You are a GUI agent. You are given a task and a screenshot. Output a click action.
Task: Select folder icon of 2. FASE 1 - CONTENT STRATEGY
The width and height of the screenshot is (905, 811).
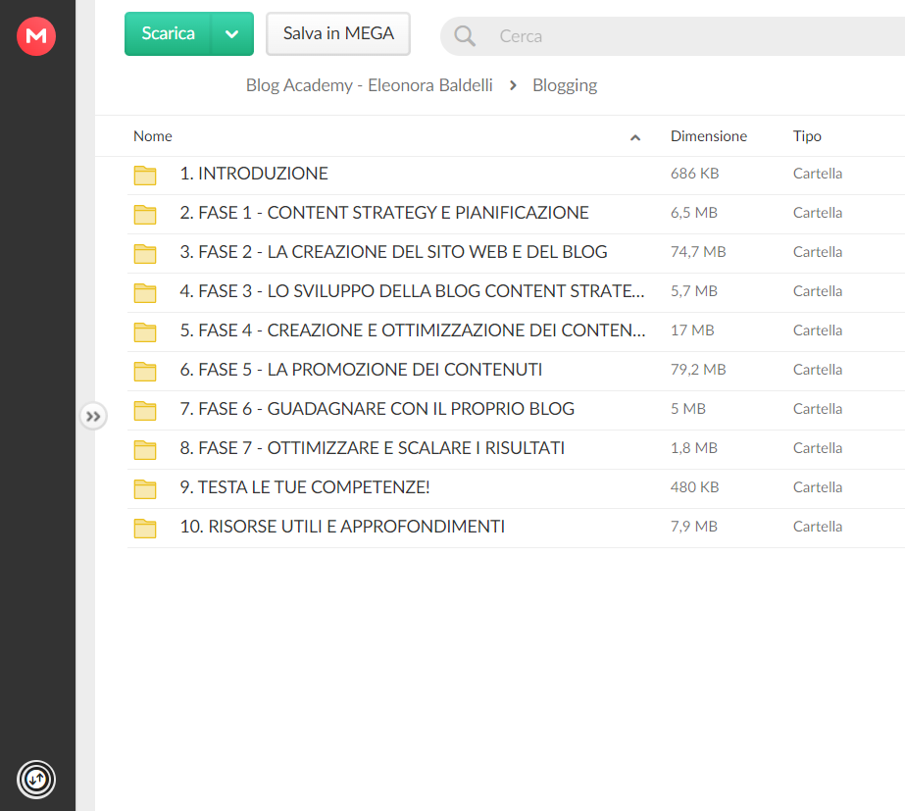point(145,214)
